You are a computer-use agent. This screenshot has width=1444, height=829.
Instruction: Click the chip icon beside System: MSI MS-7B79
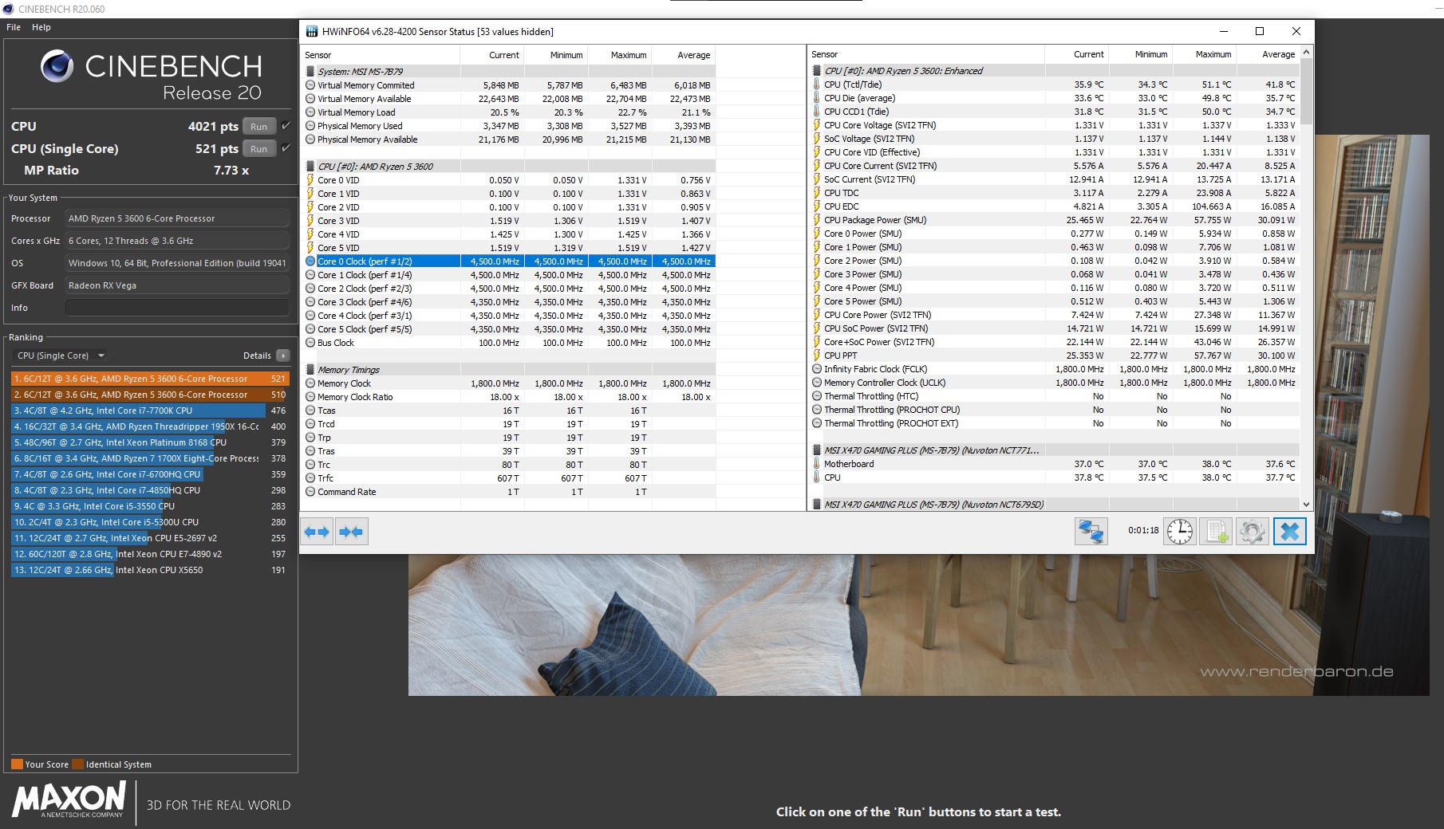(x=310, y=72)
